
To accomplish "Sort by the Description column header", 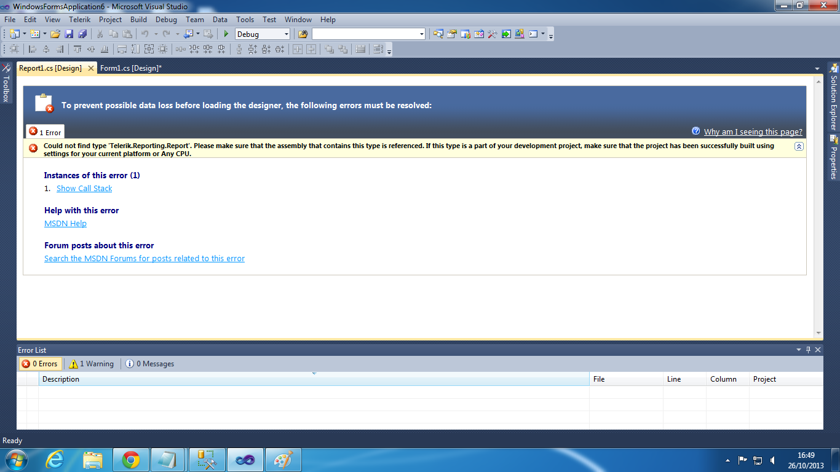I will click(x=314, y=379).
